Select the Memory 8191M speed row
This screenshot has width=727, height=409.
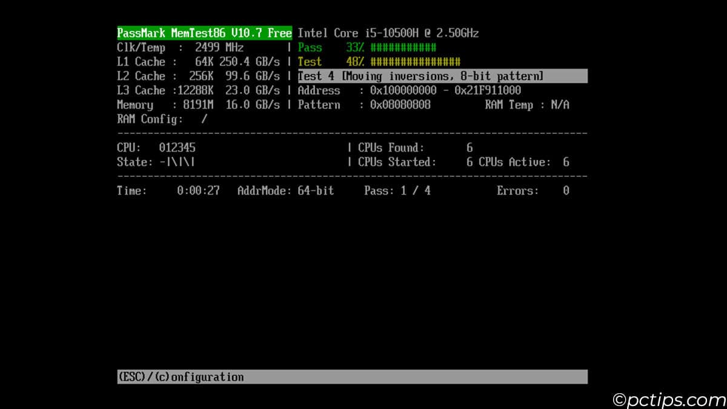198,105
